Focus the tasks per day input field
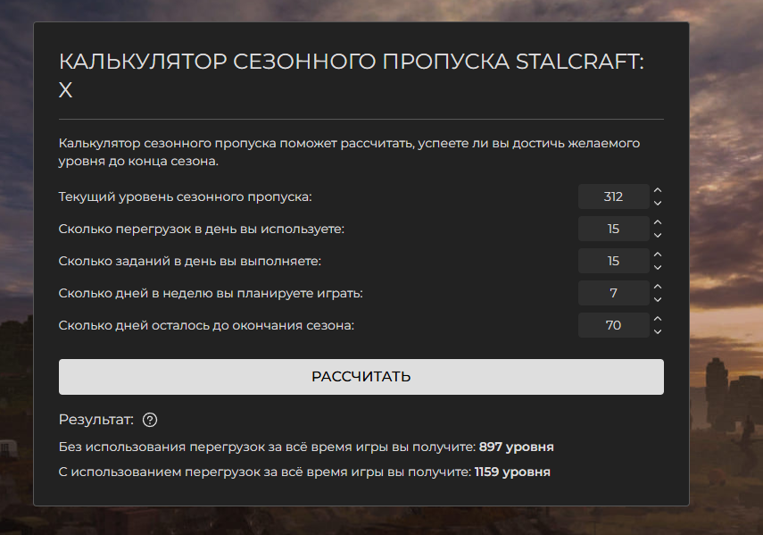This screenshot has width=763, height=535. [x=614, y=261]
